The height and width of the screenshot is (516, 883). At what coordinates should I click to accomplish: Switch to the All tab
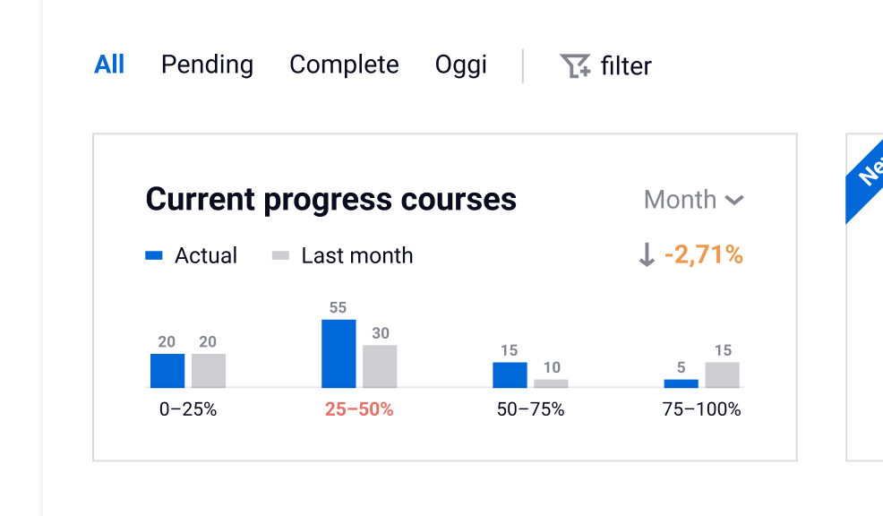point(109,64)
